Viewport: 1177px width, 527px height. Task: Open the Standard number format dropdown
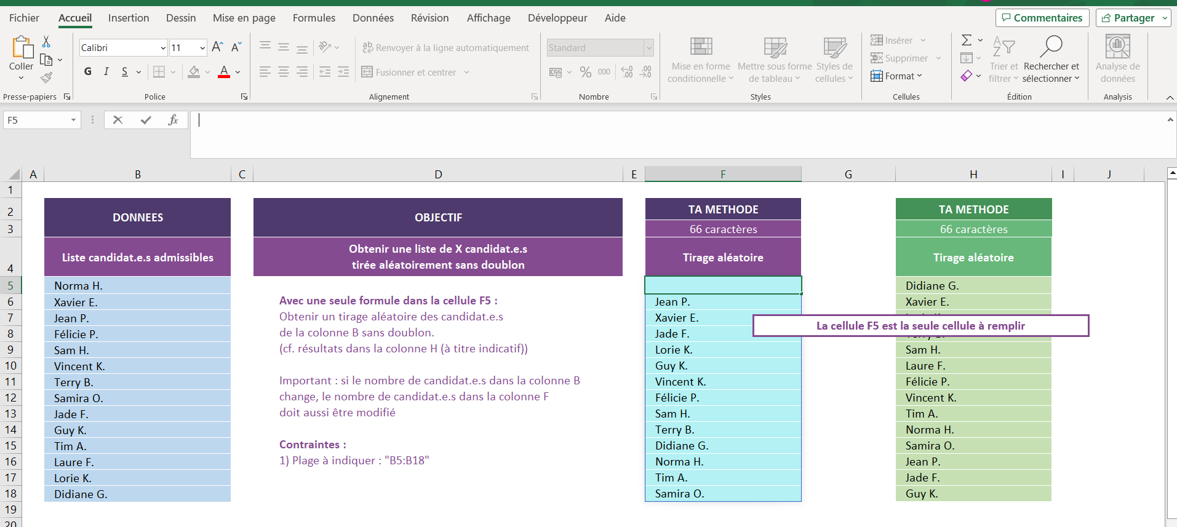648,48
